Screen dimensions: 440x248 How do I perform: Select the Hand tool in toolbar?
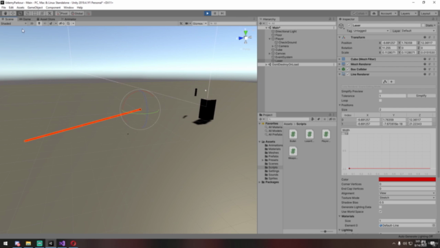[5, 13]
